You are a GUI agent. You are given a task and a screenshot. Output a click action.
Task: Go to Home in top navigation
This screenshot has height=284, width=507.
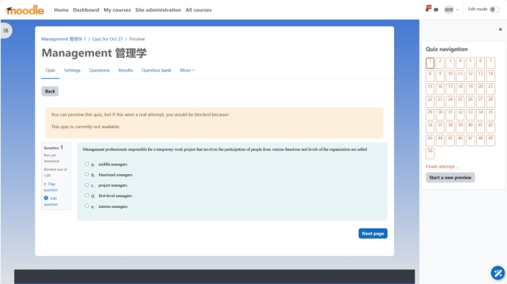point(61,10)
